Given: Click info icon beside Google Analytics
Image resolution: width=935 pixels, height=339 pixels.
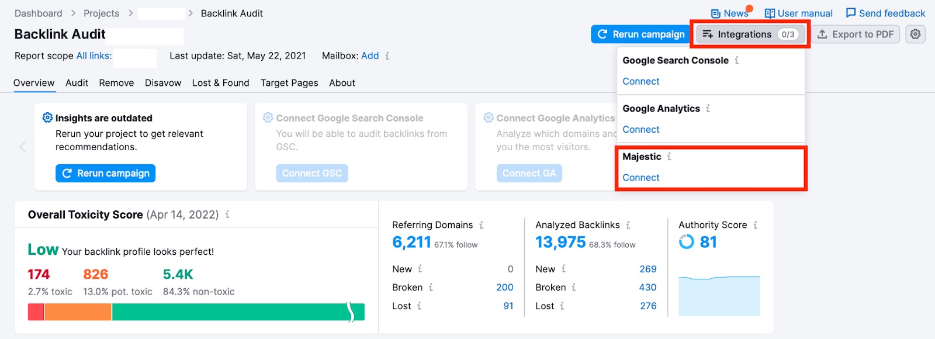Looking at the screenshot, I should (x=708, y=108).
